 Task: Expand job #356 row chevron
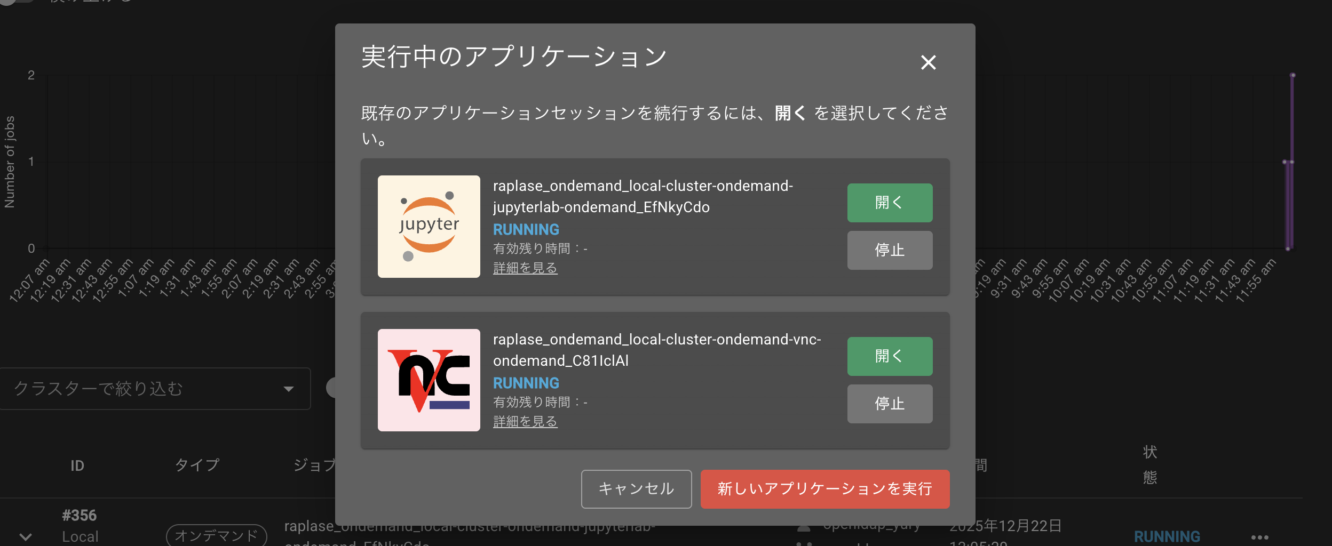tap(26, 536)
